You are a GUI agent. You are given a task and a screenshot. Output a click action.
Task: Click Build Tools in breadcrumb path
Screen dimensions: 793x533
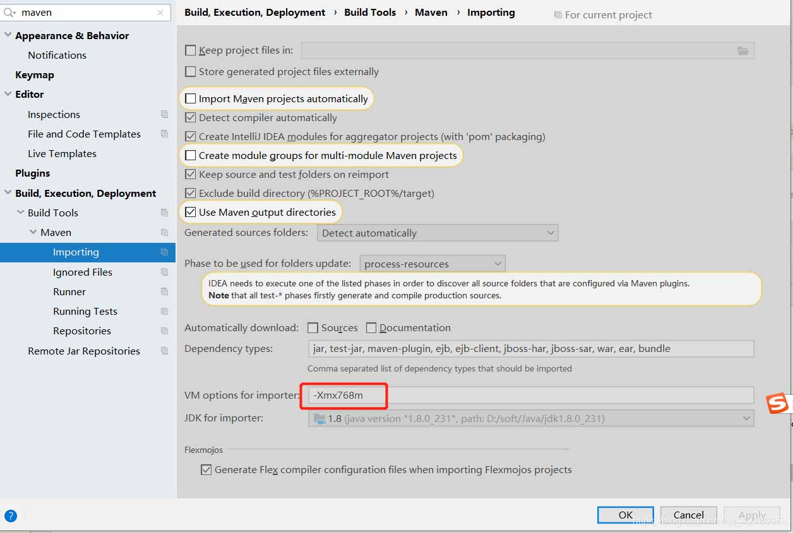pyautogui.click(x=370, y=12)
